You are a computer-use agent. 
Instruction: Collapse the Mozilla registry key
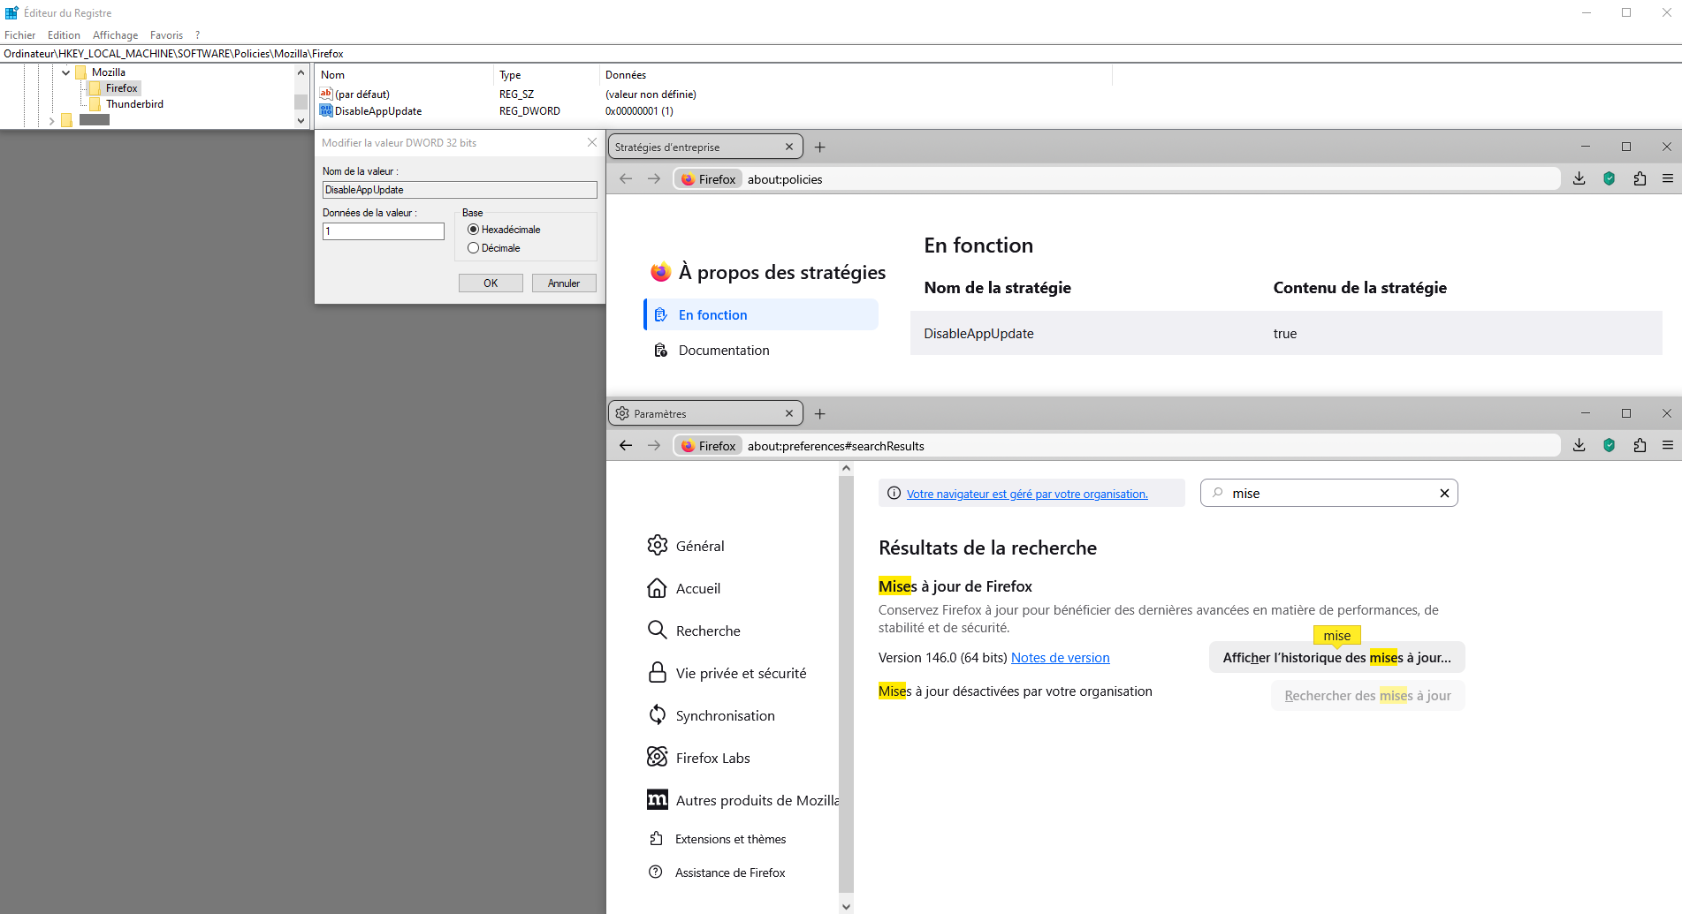[x=65, y=72]
